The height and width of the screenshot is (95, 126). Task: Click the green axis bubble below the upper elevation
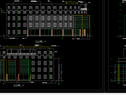62,38
